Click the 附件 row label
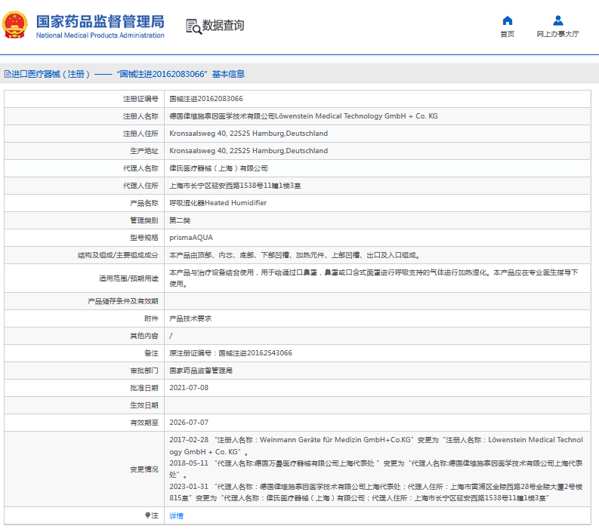This screenshot has width=599, height=529. [x=151, y=318]
